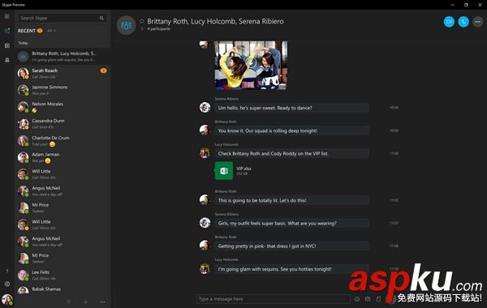Click message 'Our squad is rolling deep tonight'
487x308 pixels.
click(x=291, y=130)
